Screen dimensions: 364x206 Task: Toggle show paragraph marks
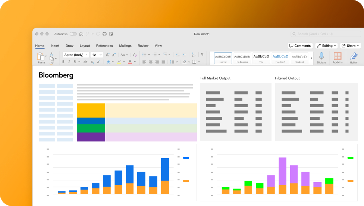[202, 54]
